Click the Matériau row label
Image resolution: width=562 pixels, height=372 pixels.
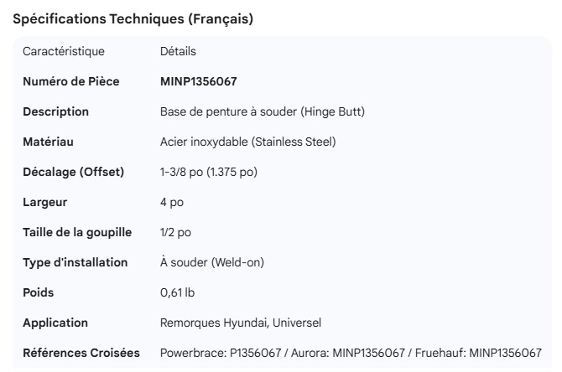[x=49, y=142]
